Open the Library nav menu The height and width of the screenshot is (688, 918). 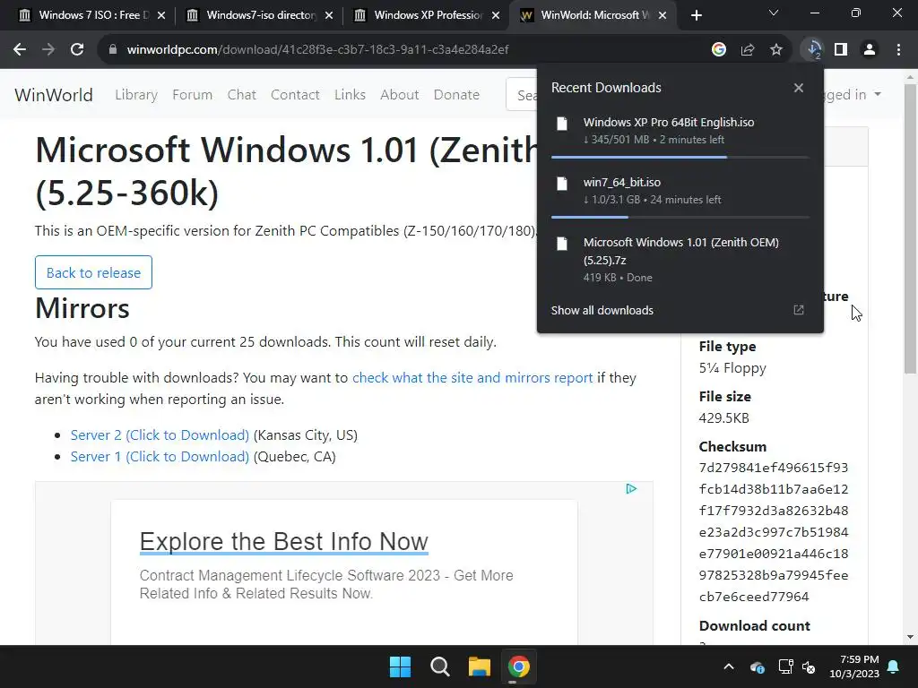136,95
